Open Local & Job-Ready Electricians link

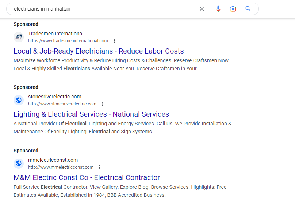point(99,51)
